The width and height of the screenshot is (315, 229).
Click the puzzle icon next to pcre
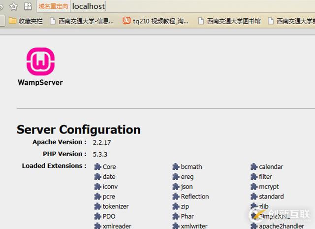97,196
